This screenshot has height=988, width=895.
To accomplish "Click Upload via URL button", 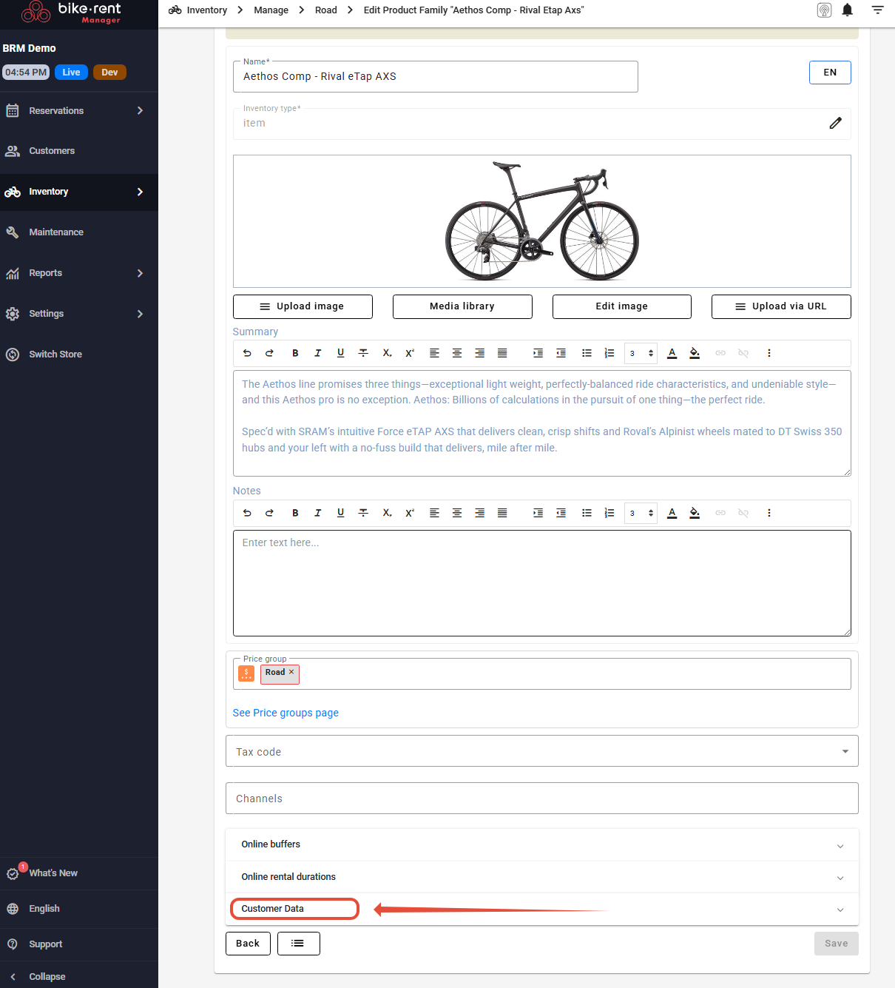I will coord(781,306).
